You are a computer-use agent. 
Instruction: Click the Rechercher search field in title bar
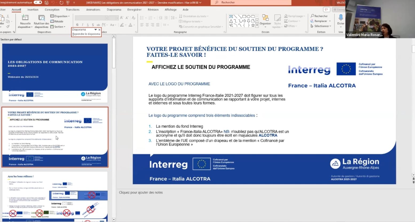pyautogui.click(x=251, y=2)
